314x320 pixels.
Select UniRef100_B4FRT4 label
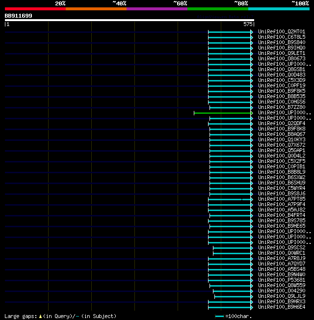(x=282, y=215)
